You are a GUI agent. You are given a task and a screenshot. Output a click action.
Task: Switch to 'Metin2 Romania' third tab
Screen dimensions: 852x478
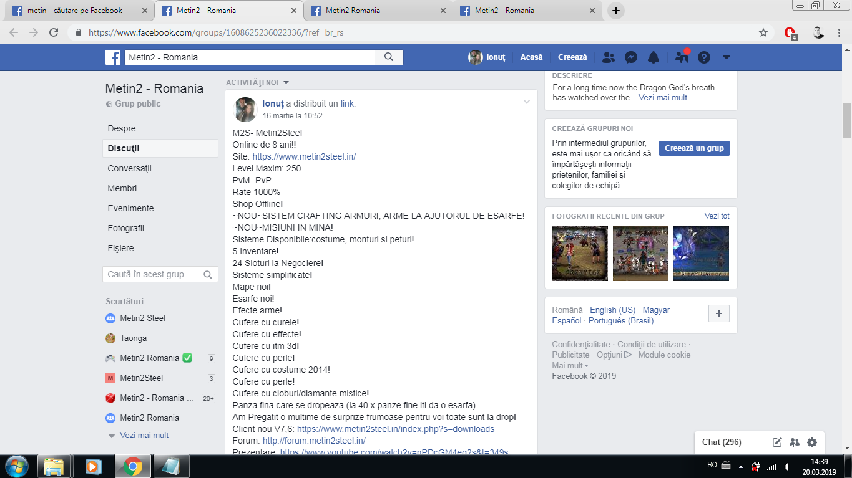click(378, 11)
